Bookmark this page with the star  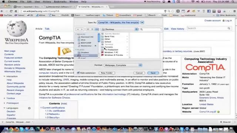(x=173, y=11)
